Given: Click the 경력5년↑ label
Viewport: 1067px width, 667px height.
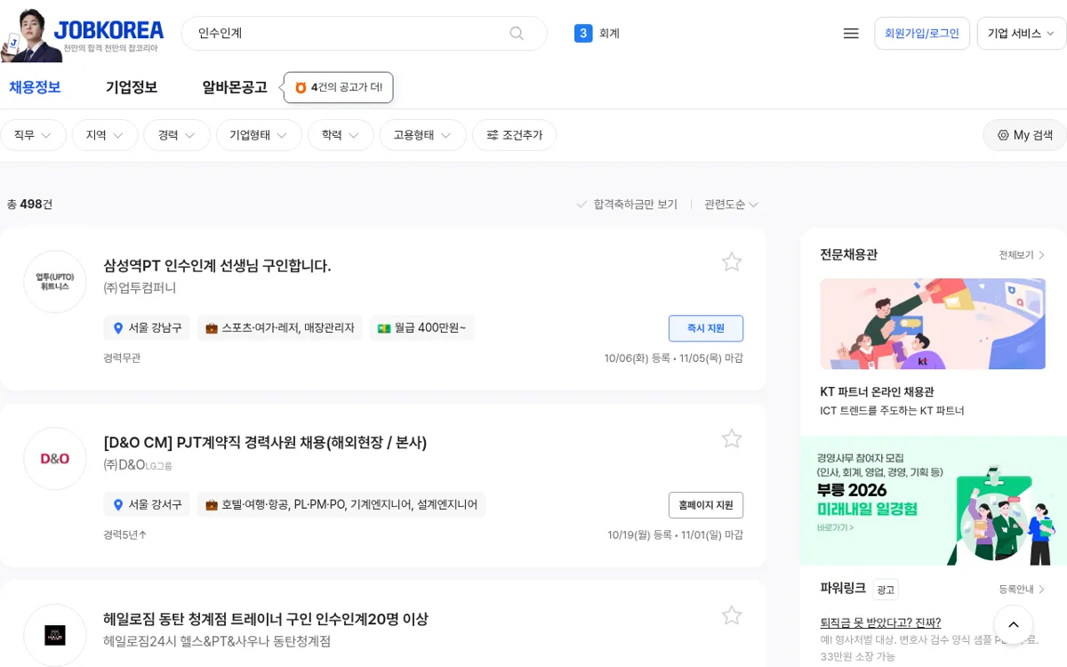Looking at the screenshot, I should tap(124, 535).
